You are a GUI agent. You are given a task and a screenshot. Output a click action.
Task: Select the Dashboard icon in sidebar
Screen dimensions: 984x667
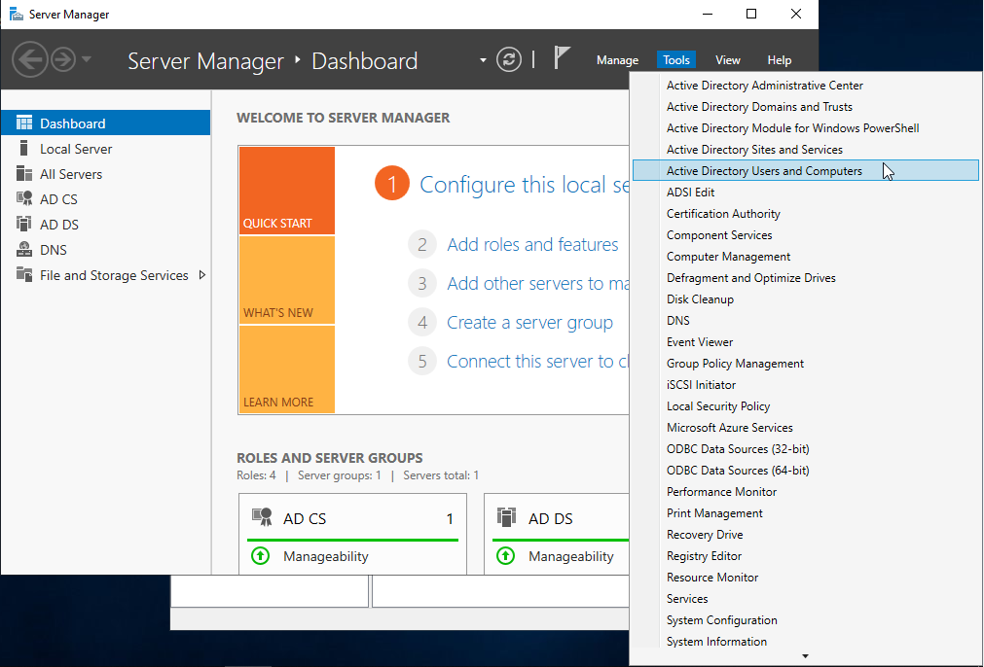(x=24, y=123)
